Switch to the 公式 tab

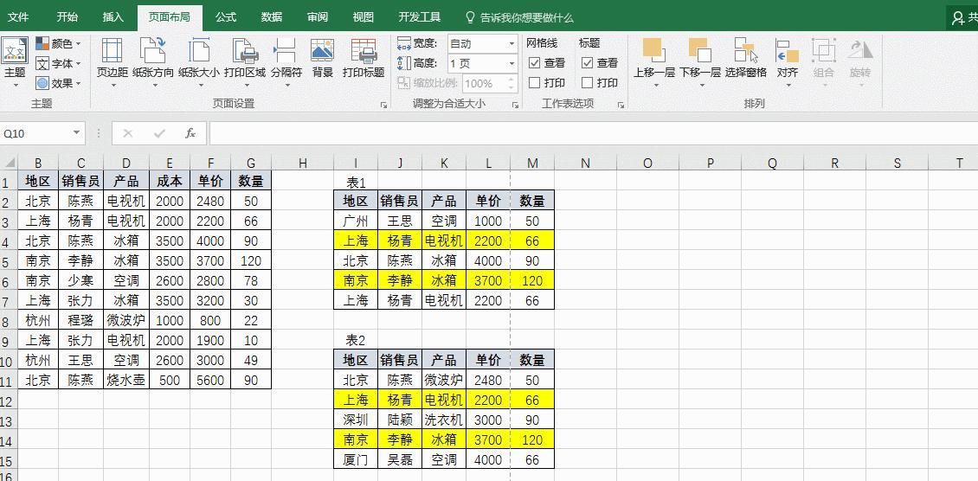click(x=225, y=17)
